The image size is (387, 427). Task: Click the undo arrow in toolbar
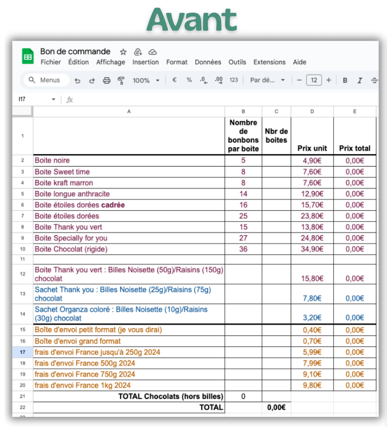coord(77,80)
